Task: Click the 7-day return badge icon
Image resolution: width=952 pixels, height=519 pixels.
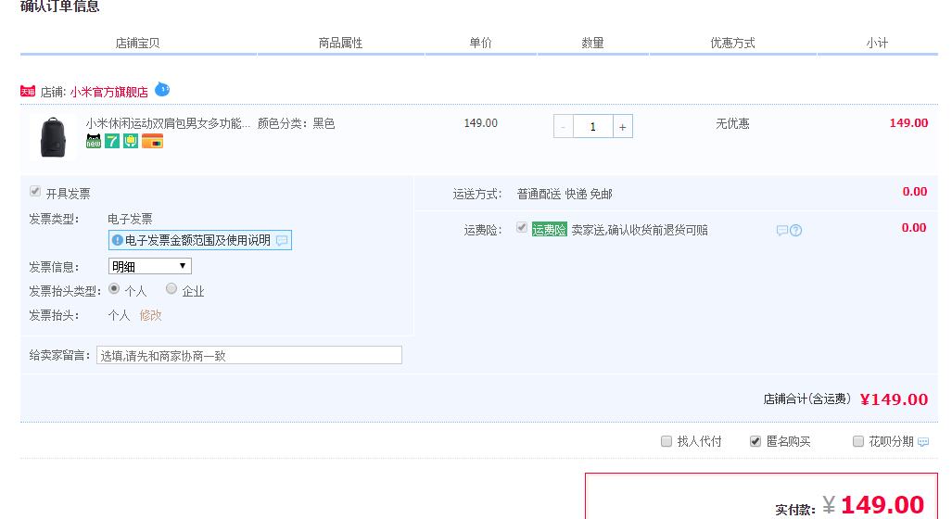Action: point(112,142)
